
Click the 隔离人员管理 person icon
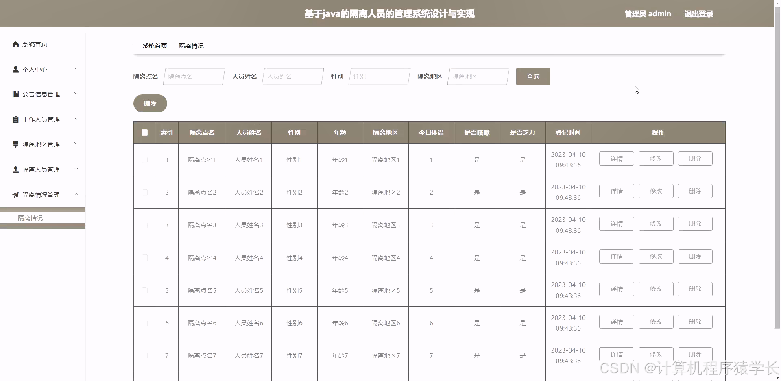(15, 169)
